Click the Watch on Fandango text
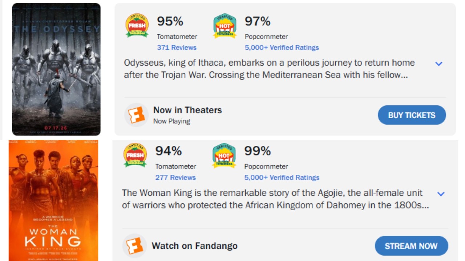Screen dimensions: 465x261 point(195,246)
